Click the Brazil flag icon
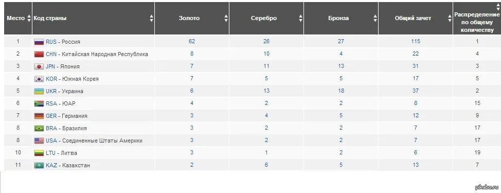Viewport: 501px width, 193px height. point(39,129)
